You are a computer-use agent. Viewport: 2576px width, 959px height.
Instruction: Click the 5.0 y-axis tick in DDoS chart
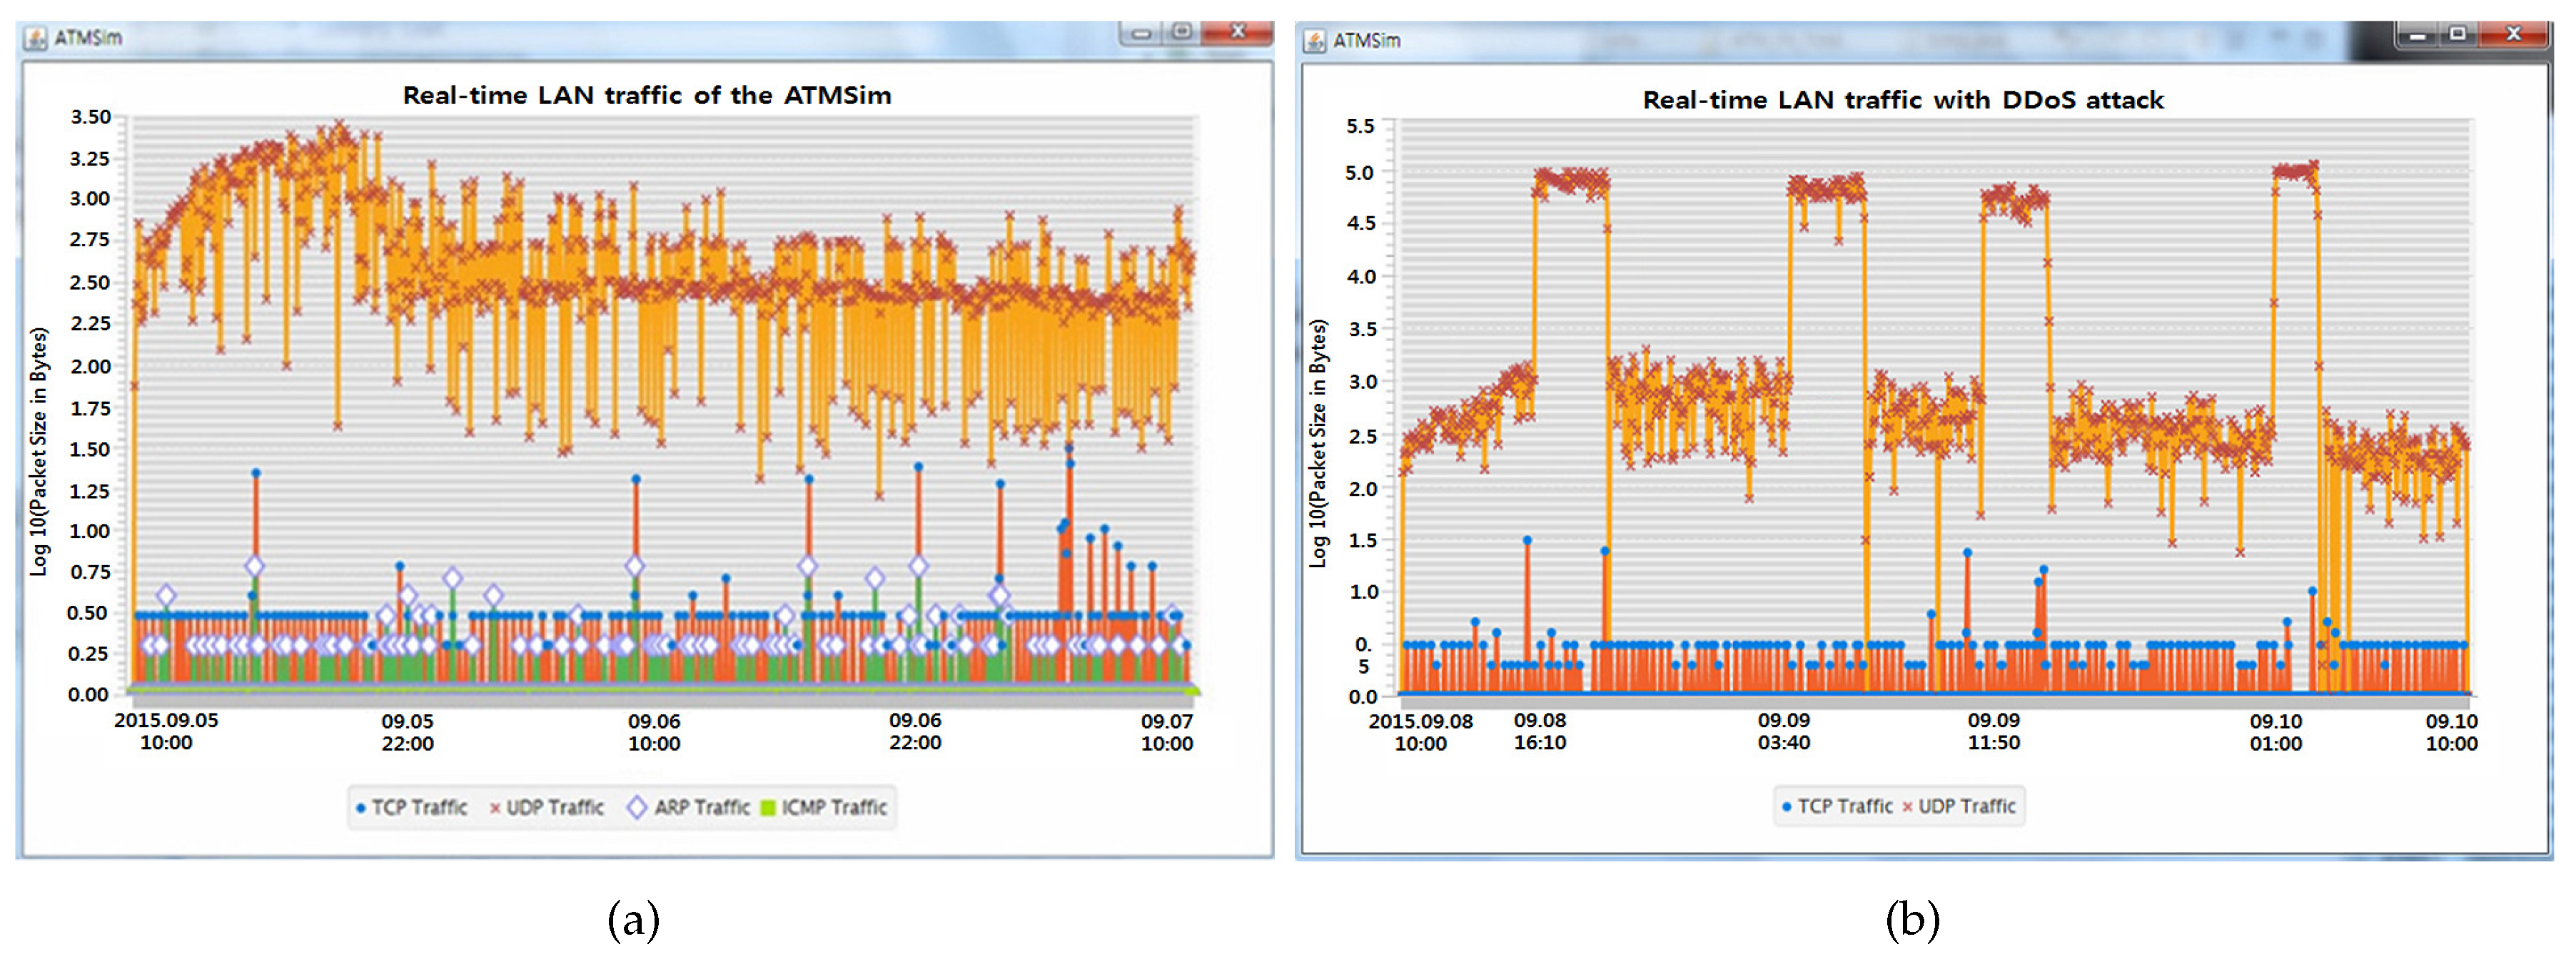[1359, 172]
